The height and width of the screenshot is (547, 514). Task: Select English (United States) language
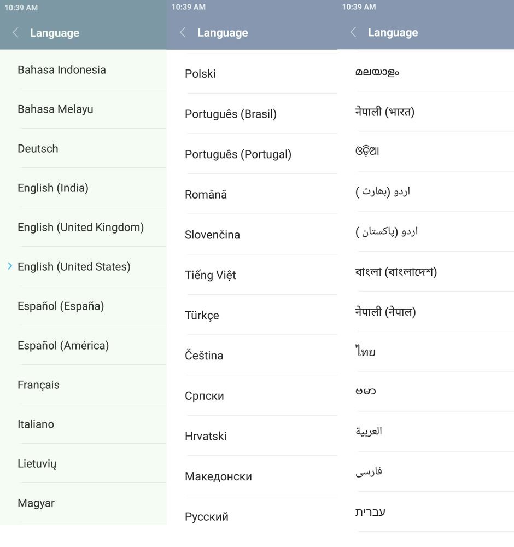pyautogui.click(x=74, y=267)
